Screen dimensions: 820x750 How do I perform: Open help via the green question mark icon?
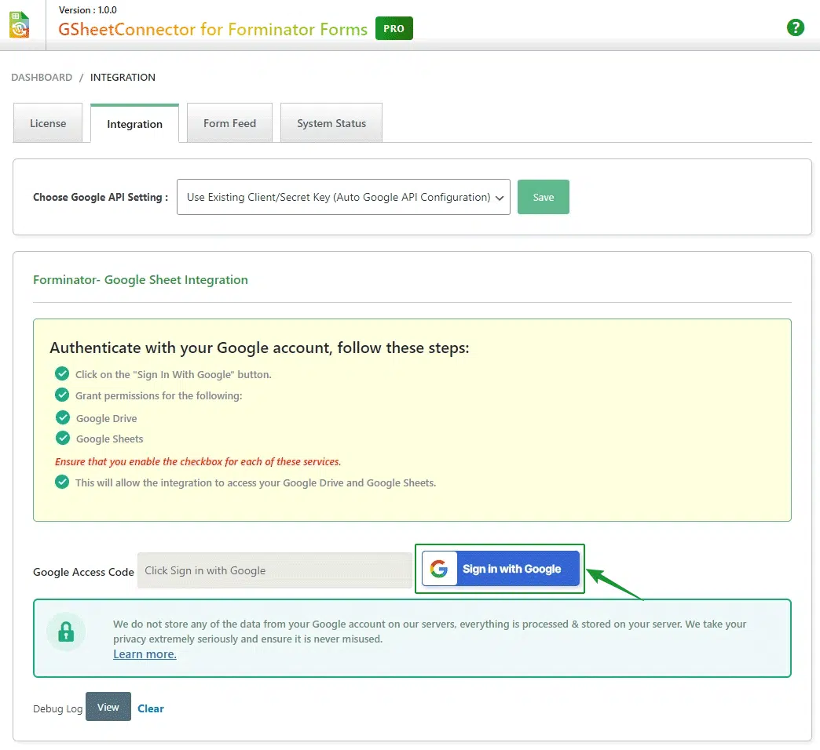pyautogui.click(x=796, y=27)
